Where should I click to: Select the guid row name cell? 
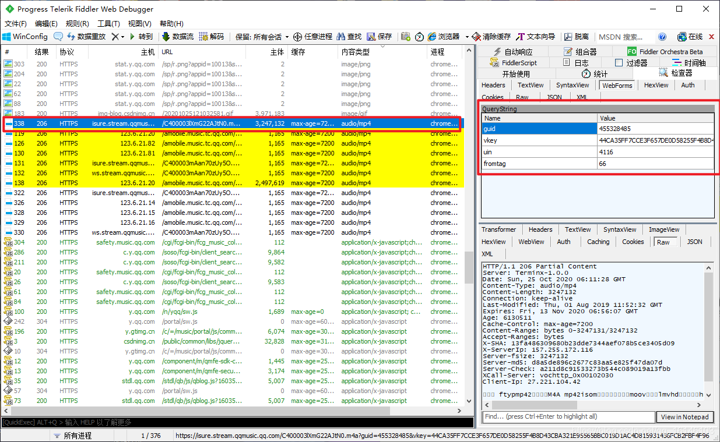point(539,129)
